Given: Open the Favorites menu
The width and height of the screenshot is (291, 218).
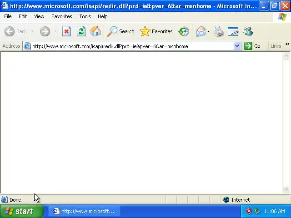Looking at the screenshot, I should [x=62, y=16].
